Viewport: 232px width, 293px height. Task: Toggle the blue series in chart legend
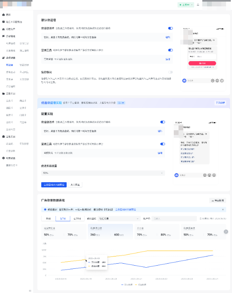click(127, 285)
